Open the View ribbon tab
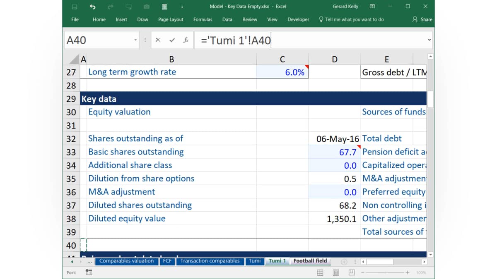This screenshot has height=279, width=497. [x=272, y=19]
